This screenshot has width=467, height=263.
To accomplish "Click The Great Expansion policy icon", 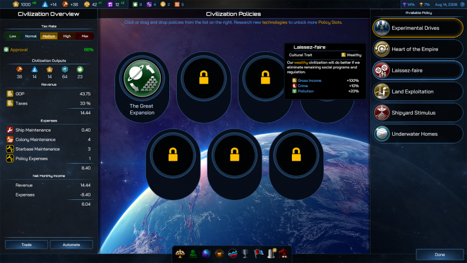I will coord(142,79).
